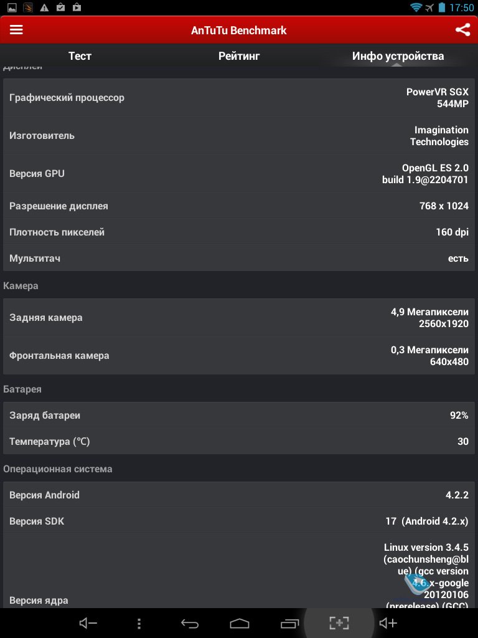The height and width of the screenshot is (638, 478).
Task: Tap the share icon in header
Action: (462, 30)
